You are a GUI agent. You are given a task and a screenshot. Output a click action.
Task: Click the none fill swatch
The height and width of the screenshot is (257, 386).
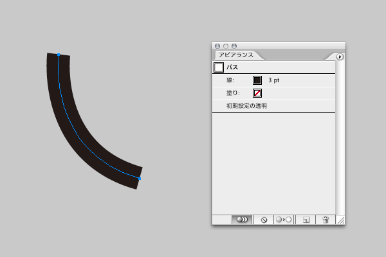point(257,93)
